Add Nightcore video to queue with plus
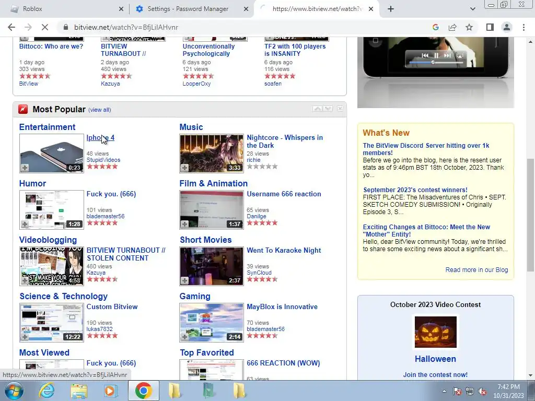The image size is (535, 401). point(184,168)
